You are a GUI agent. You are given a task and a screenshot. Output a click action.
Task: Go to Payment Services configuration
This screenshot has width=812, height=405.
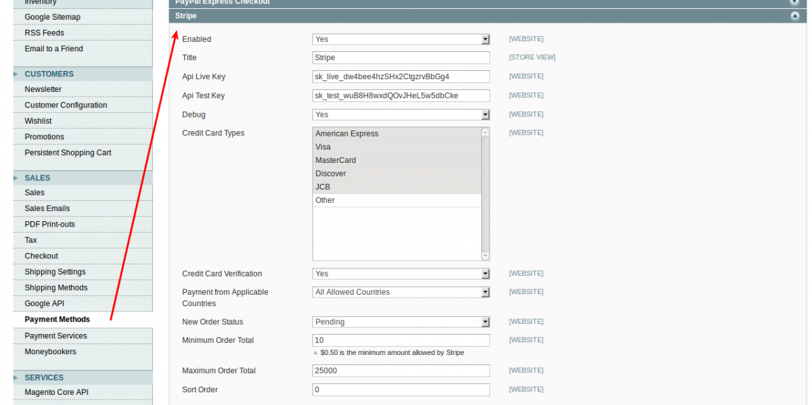pos(55,336)
